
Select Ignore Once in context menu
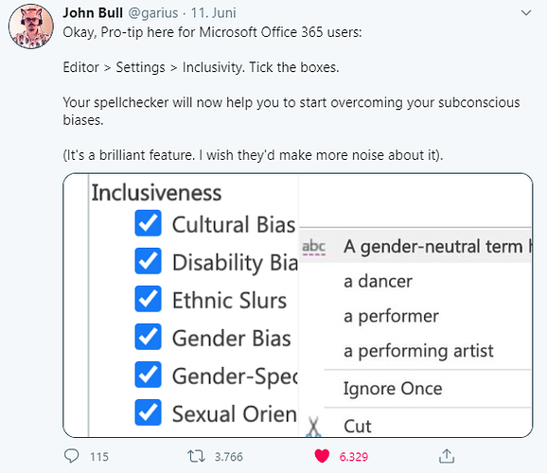[393, 389]
